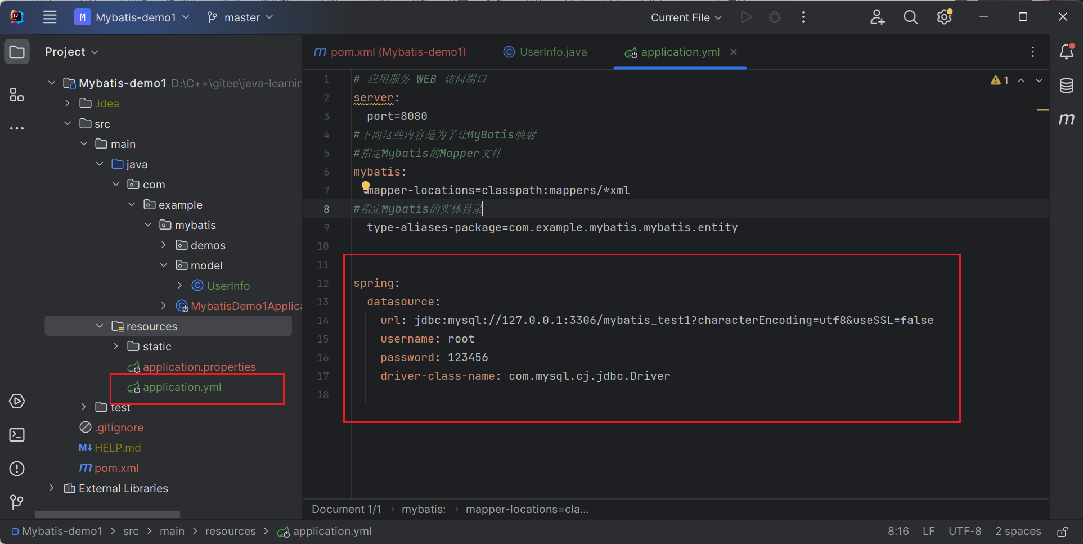The height and width of the screenshot is (544, 1083).
Task: Open the Structure tool window icon
Action: click(17, 95)
